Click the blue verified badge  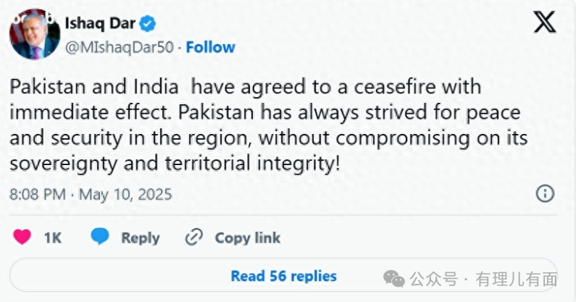(148, 23)
